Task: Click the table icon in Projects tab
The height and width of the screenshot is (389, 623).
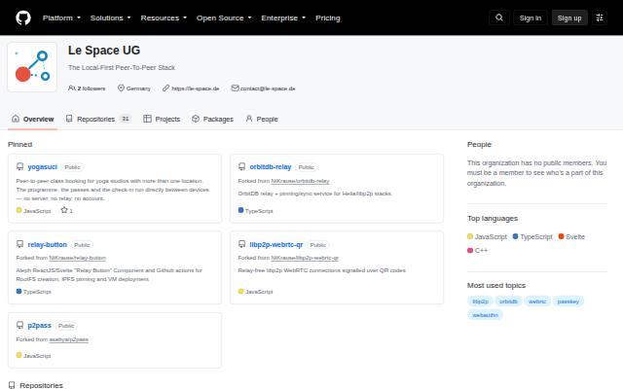Action: click(x=147, y=119)
